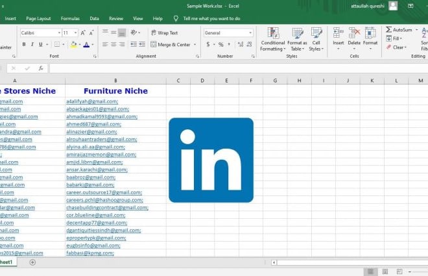Click the horizontal scrollbar left arrow
Viewport: 428px width, 276px height.
tap(274, 262)
